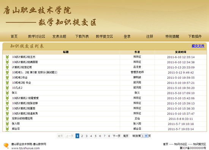Click download arrow for row dated 2011-5-10 15:38:35
Viewport: 209px width, 150px height.
pyautogui.click(x=7, y=108)
